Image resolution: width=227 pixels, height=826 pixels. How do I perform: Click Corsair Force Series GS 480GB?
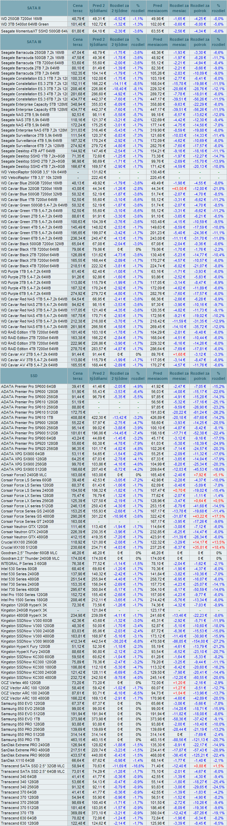pyautogui.click(x=28, y=516)
